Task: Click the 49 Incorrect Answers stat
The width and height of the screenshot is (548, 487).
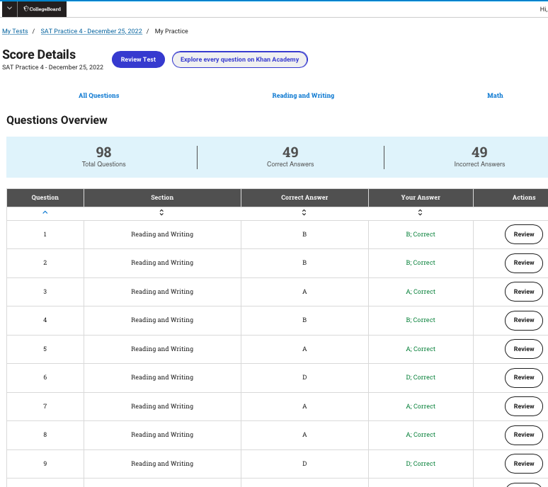Action: [479, 157]
